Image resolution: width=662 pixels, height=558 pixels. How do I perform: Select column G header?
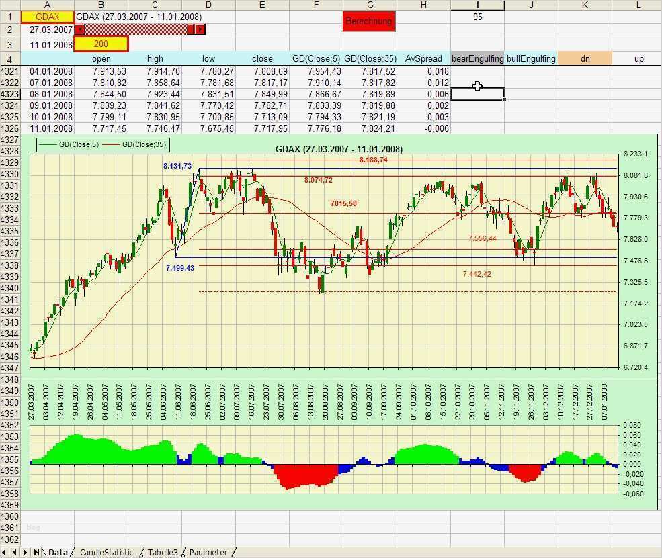click(x=370, y=5)
